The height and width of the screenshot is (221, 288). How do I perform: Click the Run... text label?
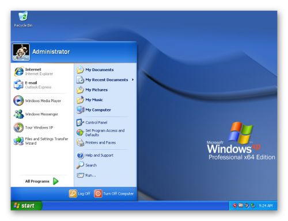click(90, 175)
